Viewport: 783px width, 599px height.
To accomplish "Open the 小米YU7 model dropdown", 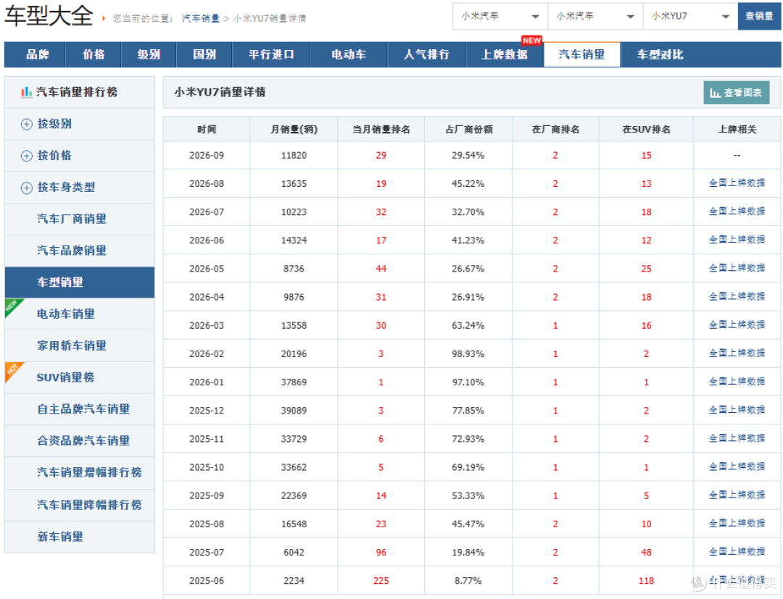I will pos(690,17).
